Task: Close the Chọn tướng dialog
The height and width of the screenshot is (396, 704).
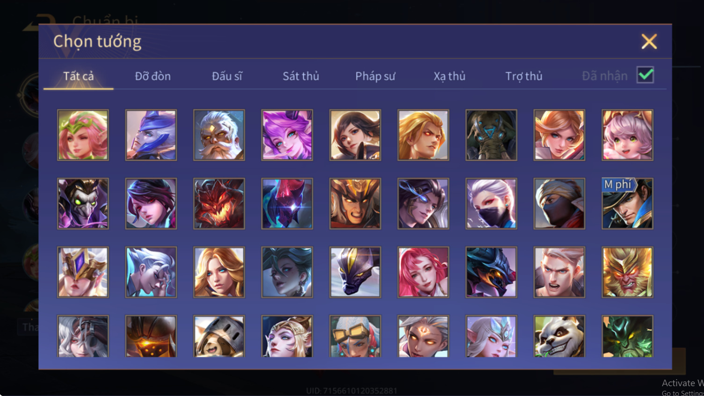Action: [x=649, y=41]
